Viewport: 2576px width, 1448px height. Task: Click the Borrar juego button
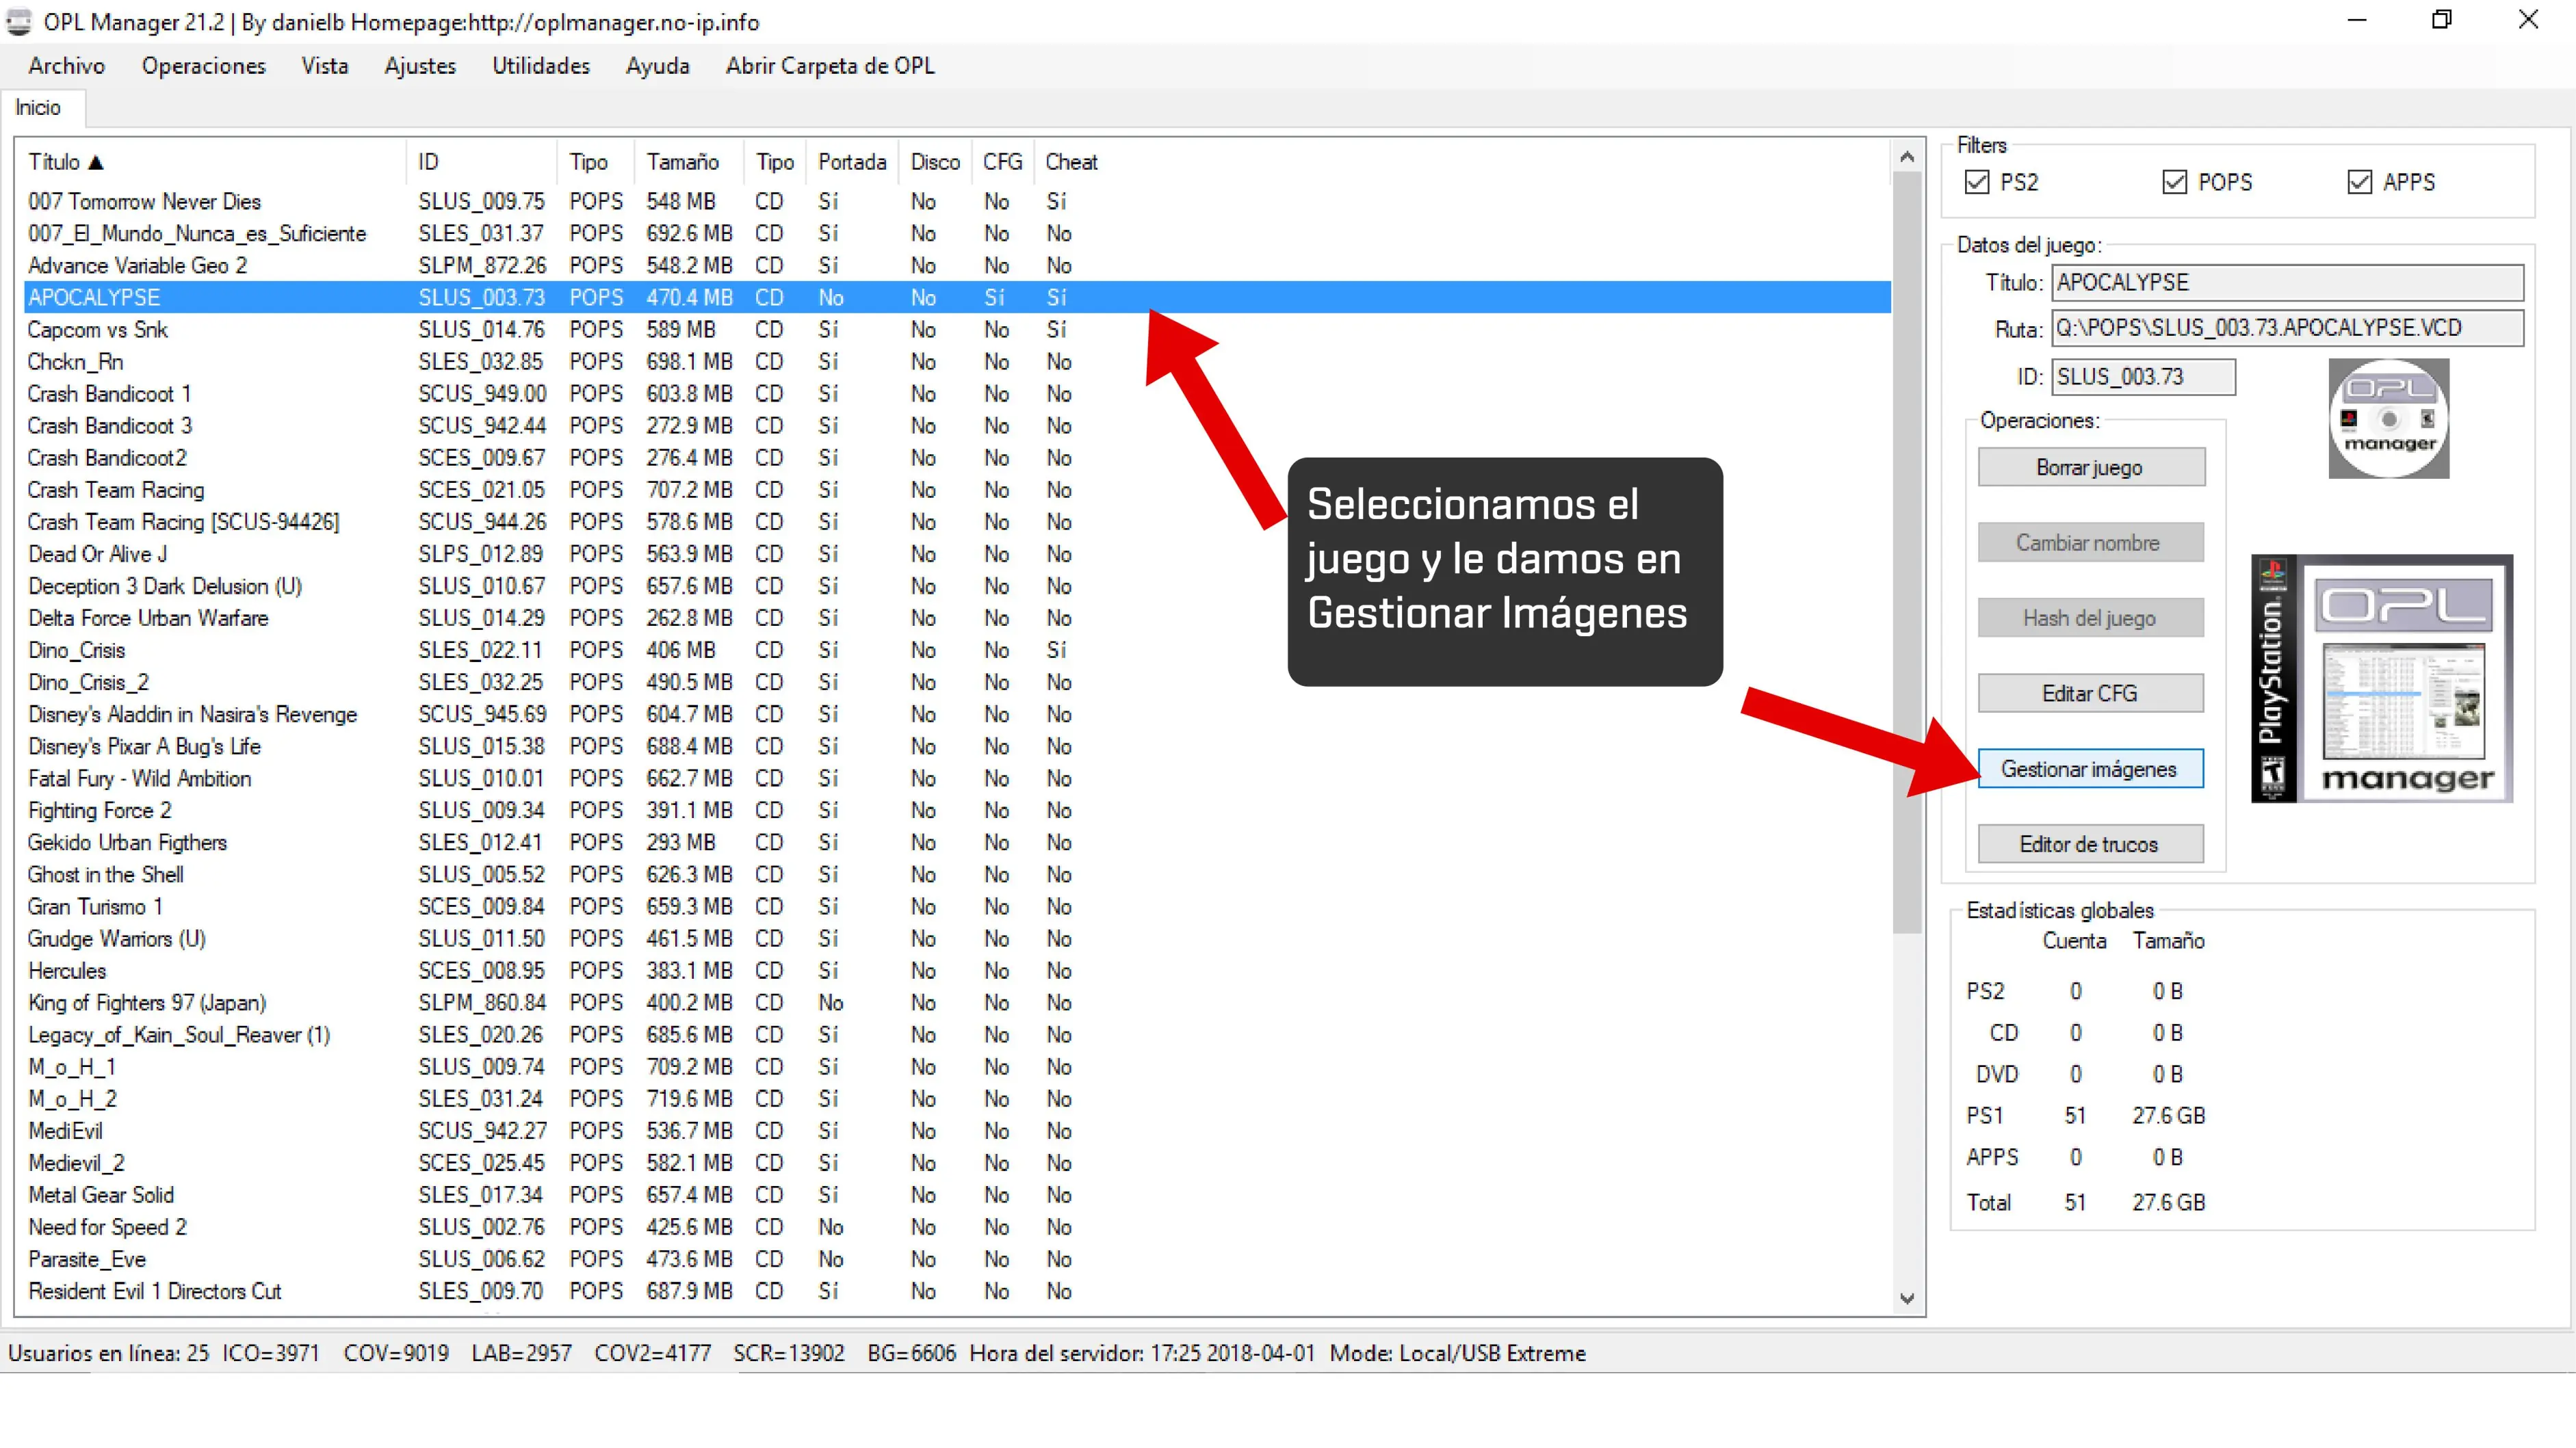[x=2091, y=467]
